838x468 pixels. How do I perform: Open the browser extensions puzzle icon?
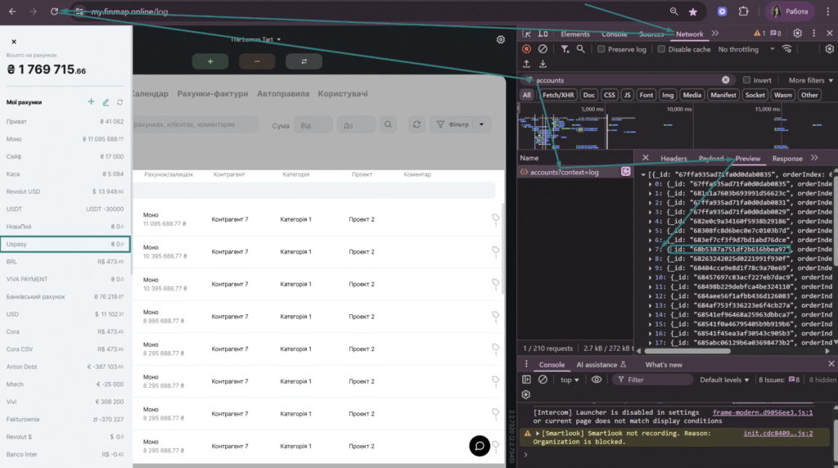743,11
